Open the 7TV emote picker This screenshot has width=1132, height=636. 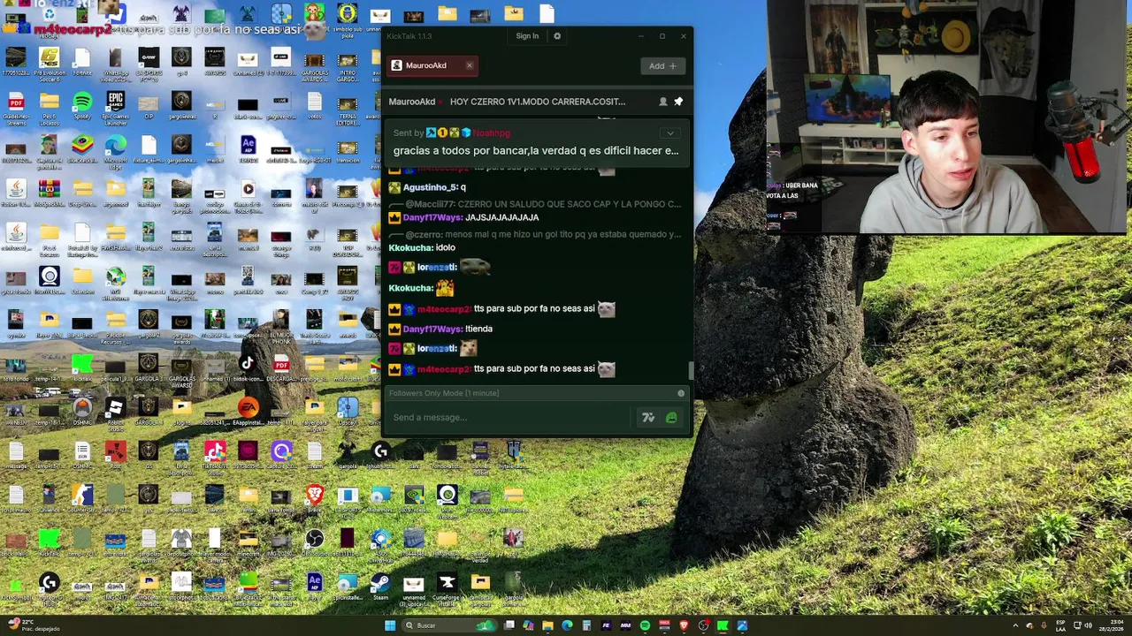click(x=648, y=418)
